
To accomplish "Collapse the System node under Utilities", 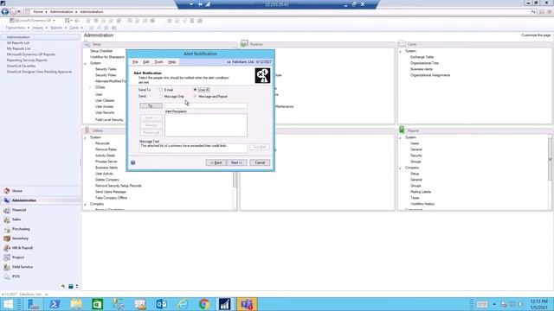I will pyautogui.click(x=85, y=138).
